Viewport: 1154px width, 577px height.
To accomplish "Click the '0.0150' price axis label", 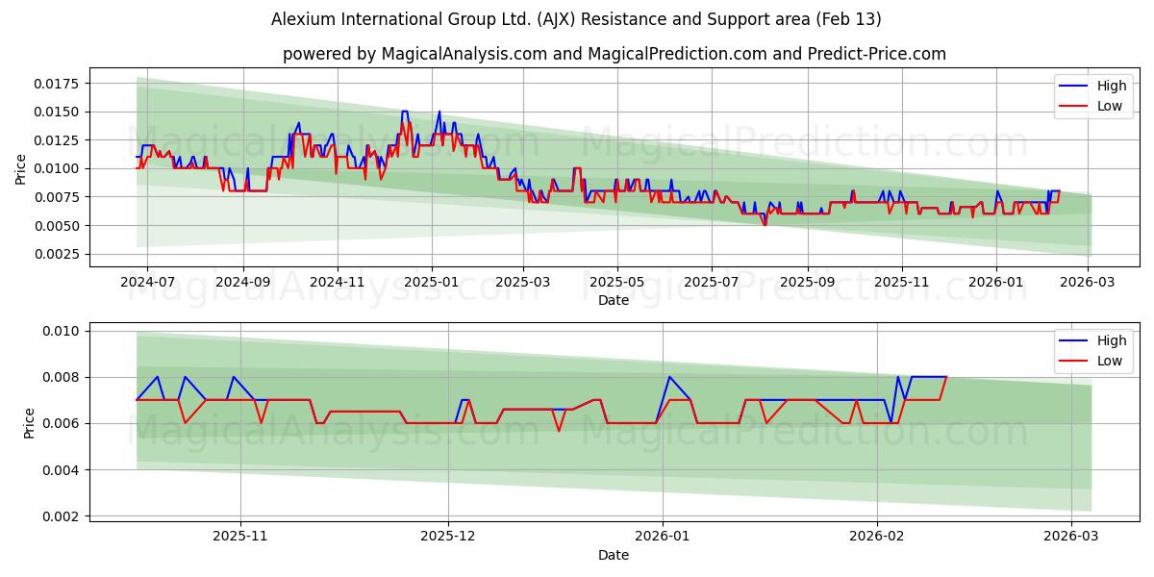I will (59, 113).
